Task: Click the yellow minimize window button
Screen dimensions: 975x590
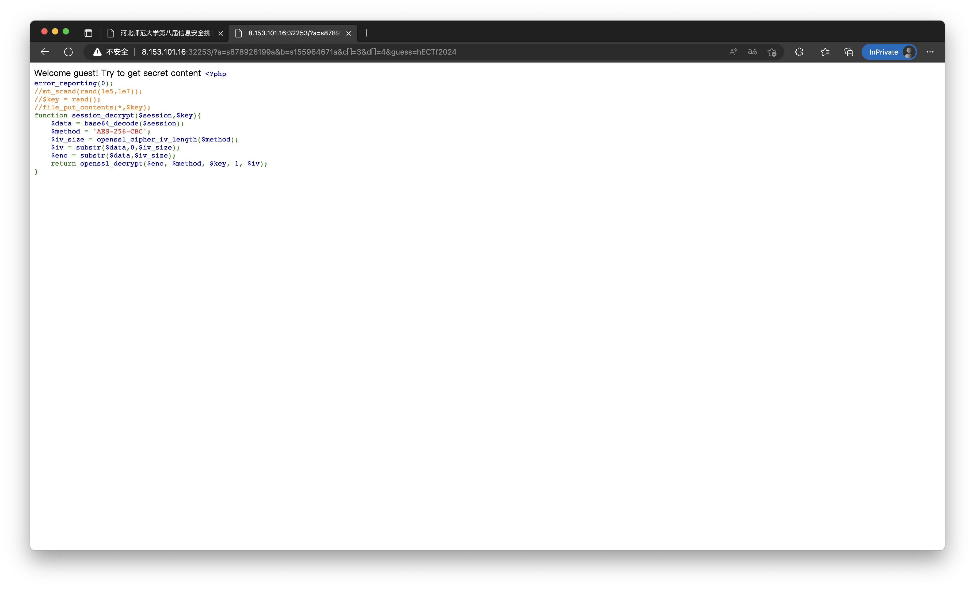Action: click(55, 31)
